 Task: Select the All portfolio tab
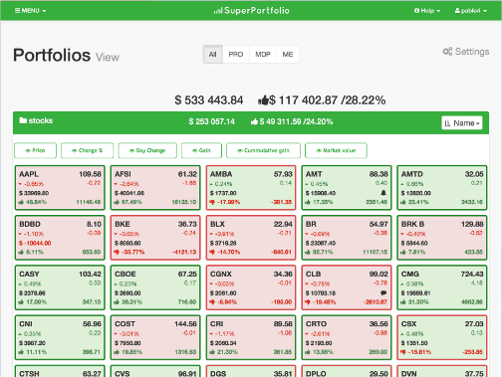(x=213, y=54)
